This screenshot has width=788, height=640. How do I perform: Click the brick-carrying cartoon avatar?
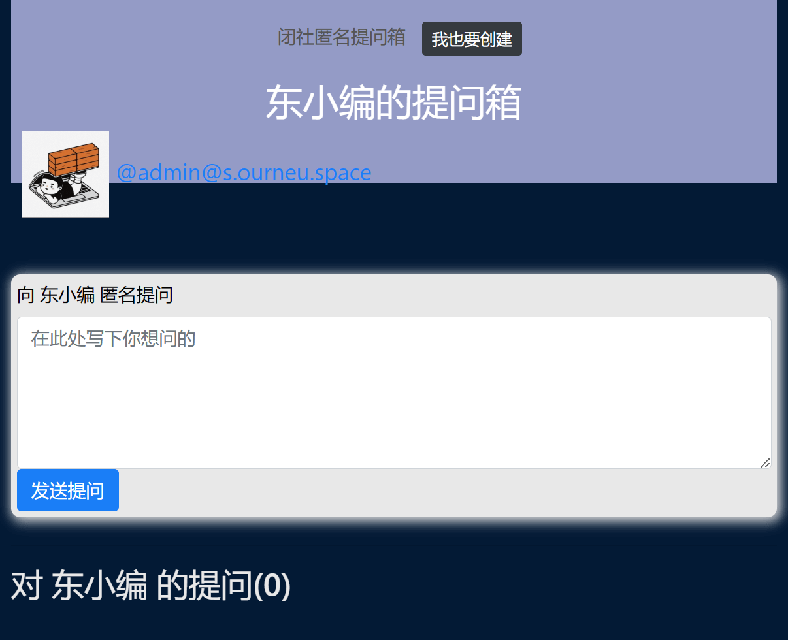[65, 174]
